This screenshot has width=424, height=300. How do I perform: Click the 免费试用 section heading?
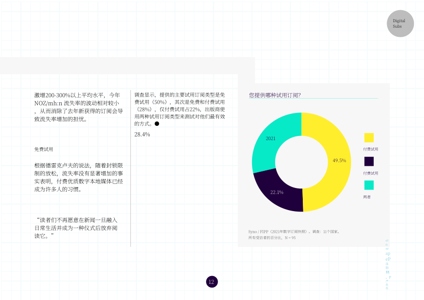point(43,149)
